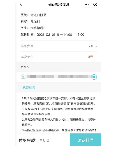
Task: Click the 就诊人 section label
Action: 25,67
